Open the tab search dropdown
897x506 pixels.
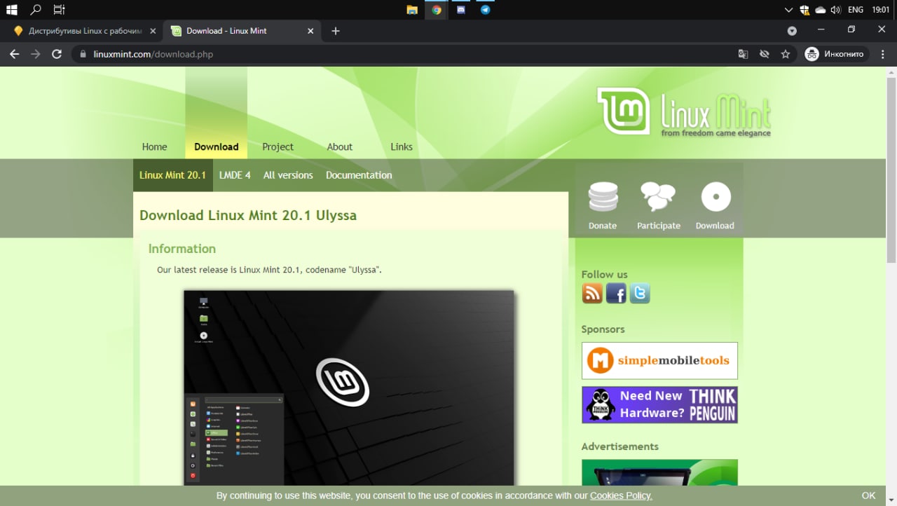click(792, 31)
